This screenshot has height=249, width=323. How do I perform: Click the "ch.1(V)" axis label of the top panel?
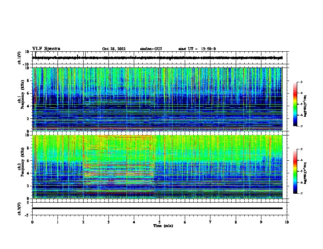pyautogui.click(x=20, y=58)
